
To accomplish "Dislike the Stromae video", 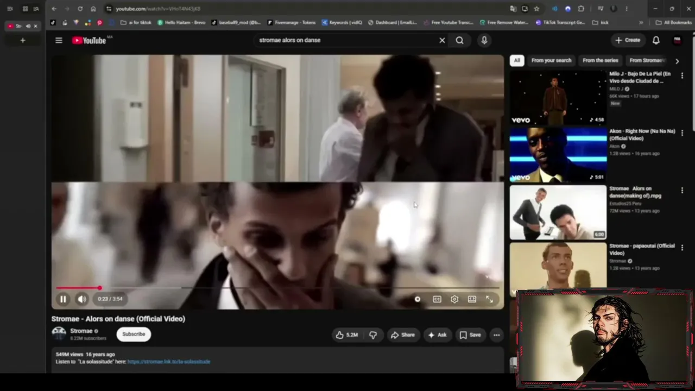I will click(x=373, y=335).
